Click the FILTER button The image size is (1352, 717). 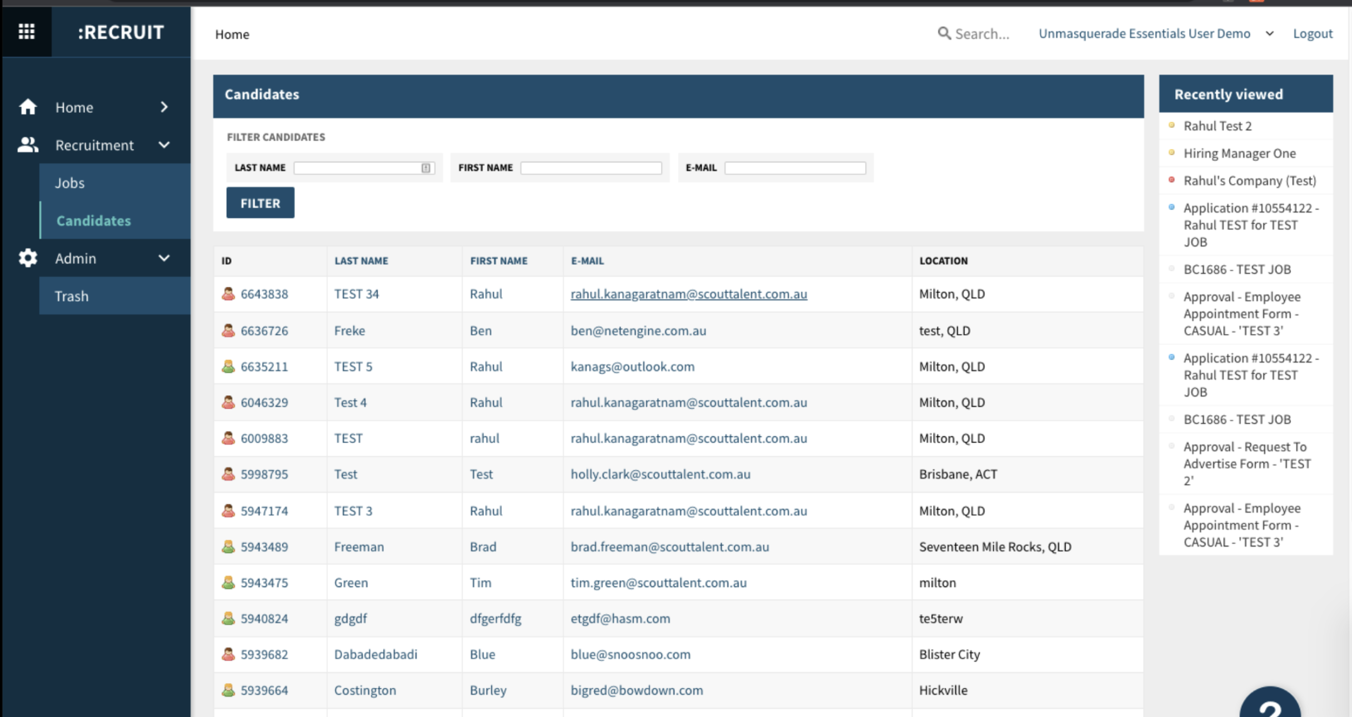(260, 203)
